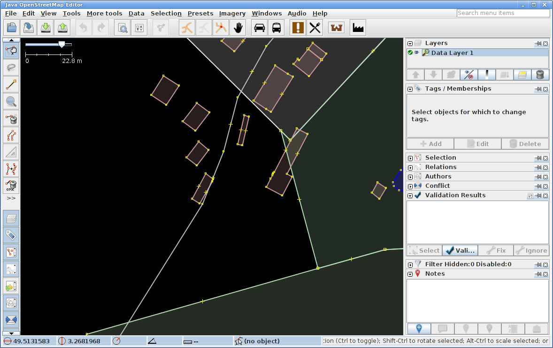The image size is (553, 348).
Task: Toggle visibility eye of Data Layer 1
Action: coord(416,53)
